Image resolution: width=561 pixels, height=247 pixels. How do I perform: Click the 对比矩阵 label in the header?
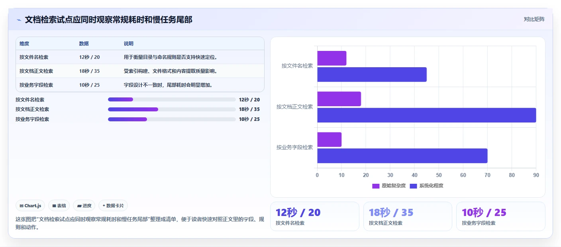click(534, 19)
